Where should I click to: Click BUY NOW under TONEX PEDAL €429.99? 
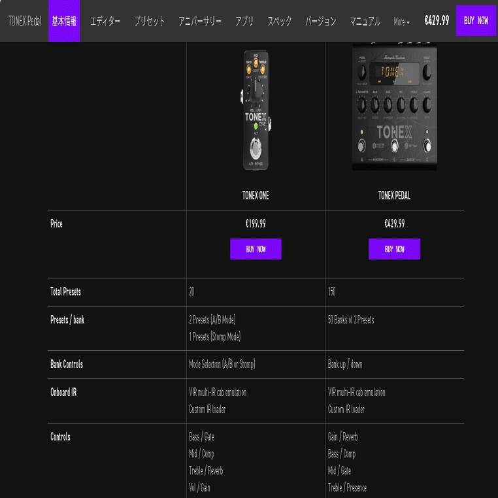(394, 249)
